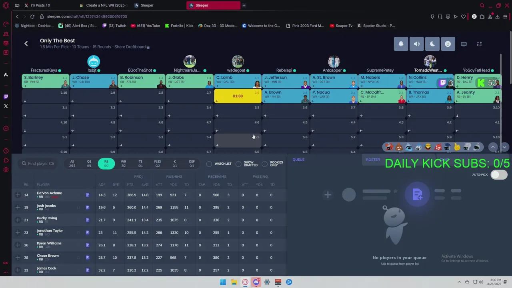Filter players by WR position
Viewport: 512px width, 288px height.
(123, 164)
